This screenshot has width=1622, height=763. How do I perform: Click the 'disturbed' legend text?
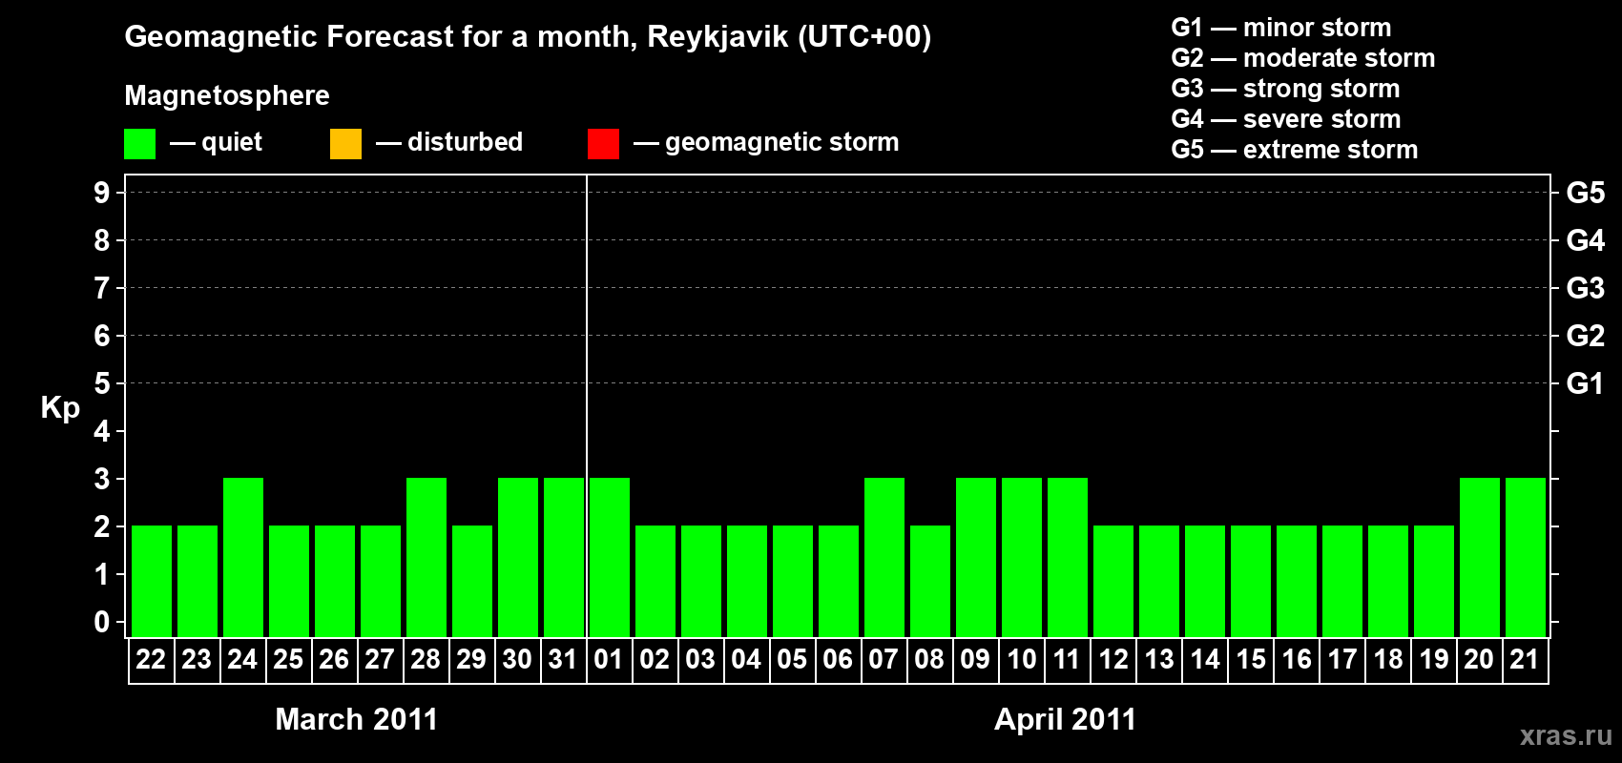(465, 142)
